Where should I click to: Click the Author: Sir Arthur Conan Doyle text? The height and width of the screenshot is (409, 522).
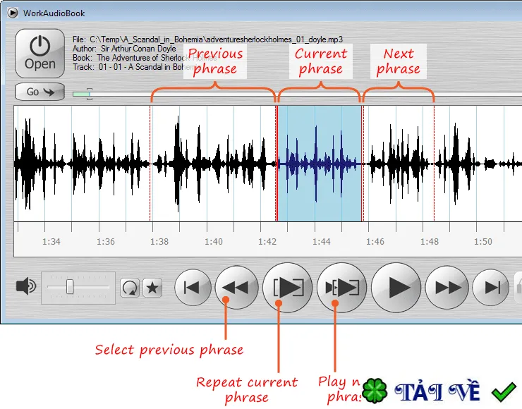tap(124, 49)
